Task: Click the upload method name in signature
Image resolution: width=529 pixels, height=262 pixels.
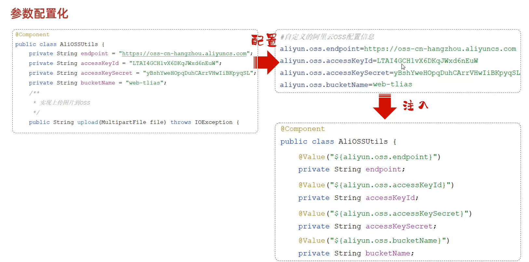Action: pyautogui.click(x=88, y=122)
